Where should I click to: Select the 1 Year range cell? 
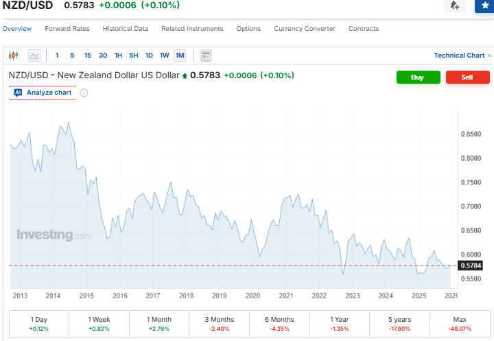pos(340,324)
